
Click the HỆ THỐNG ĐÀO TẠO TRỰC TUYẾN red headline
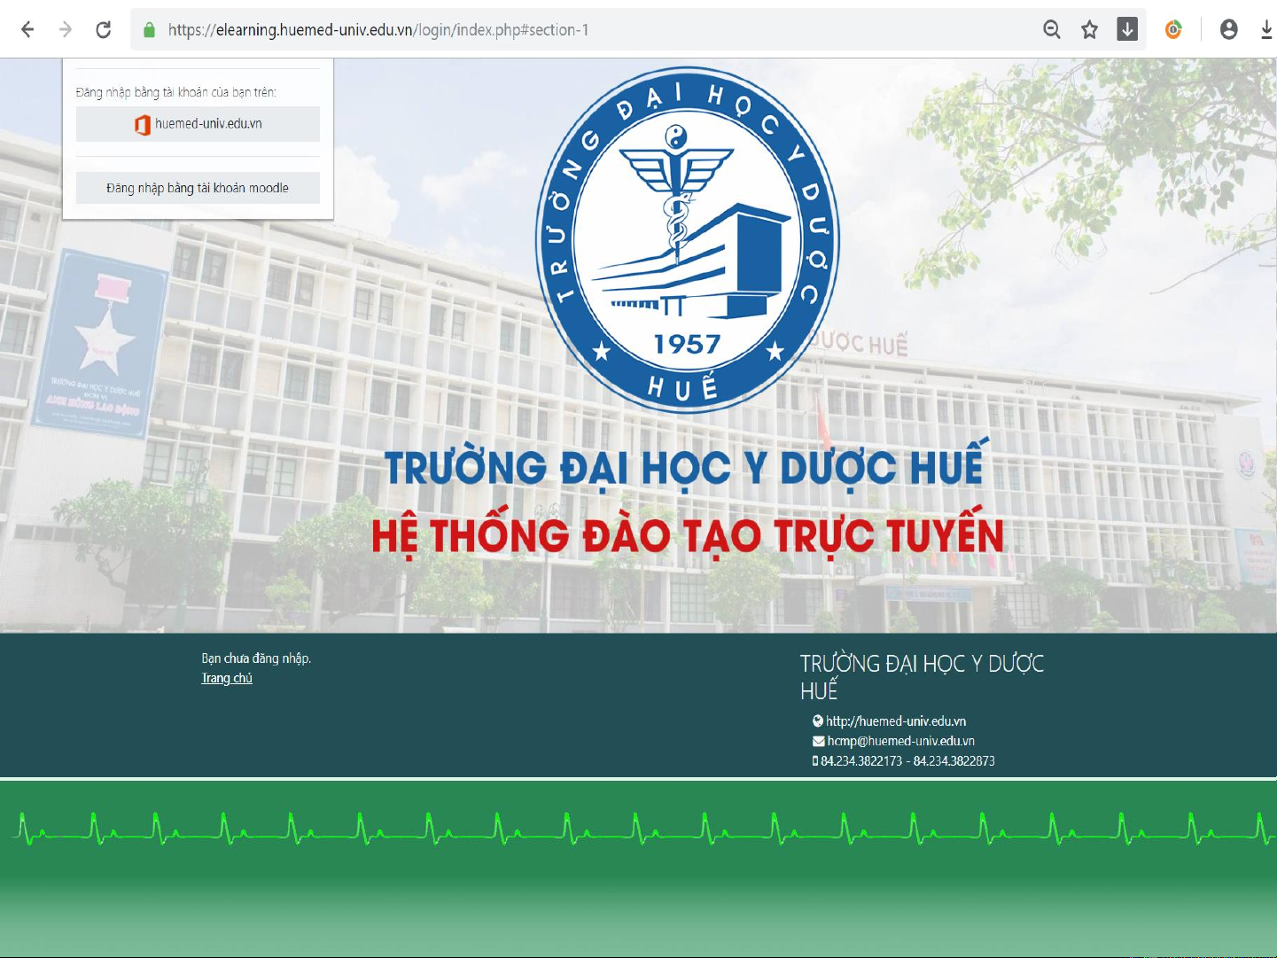click(x=688, y=532)
